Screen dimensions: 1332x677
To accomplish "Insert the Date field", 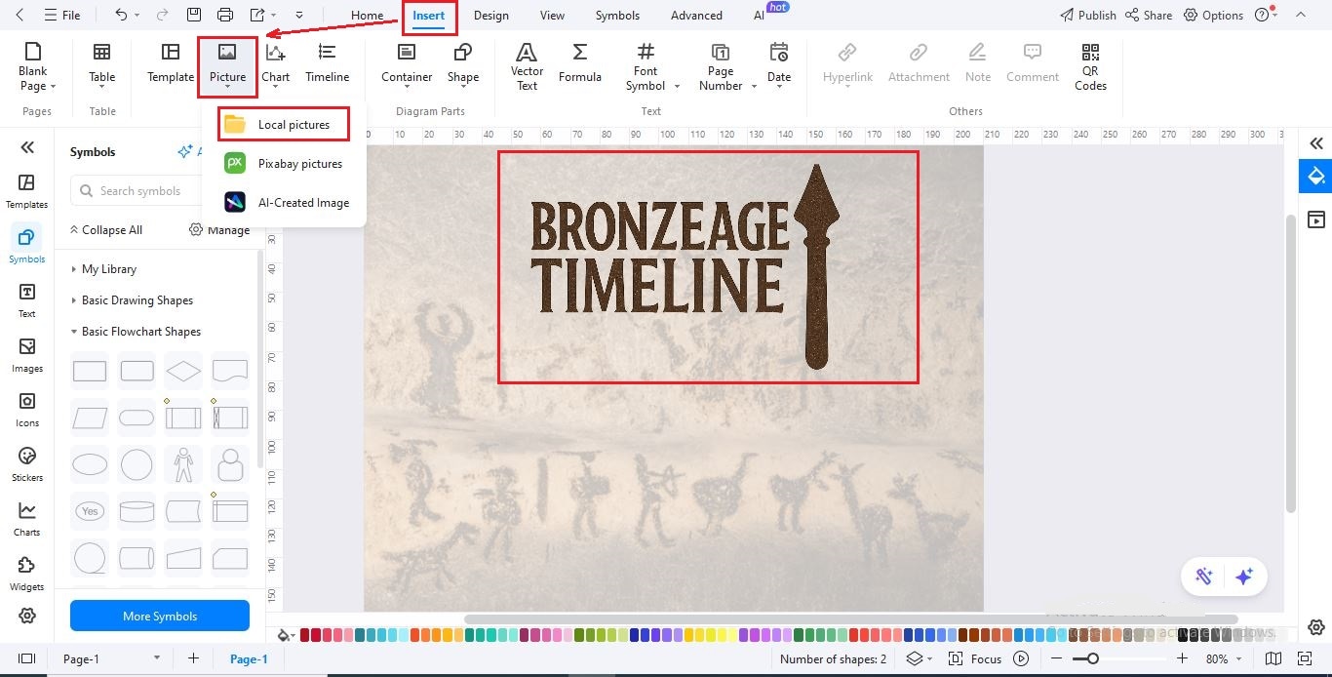I will click(779, 66).
